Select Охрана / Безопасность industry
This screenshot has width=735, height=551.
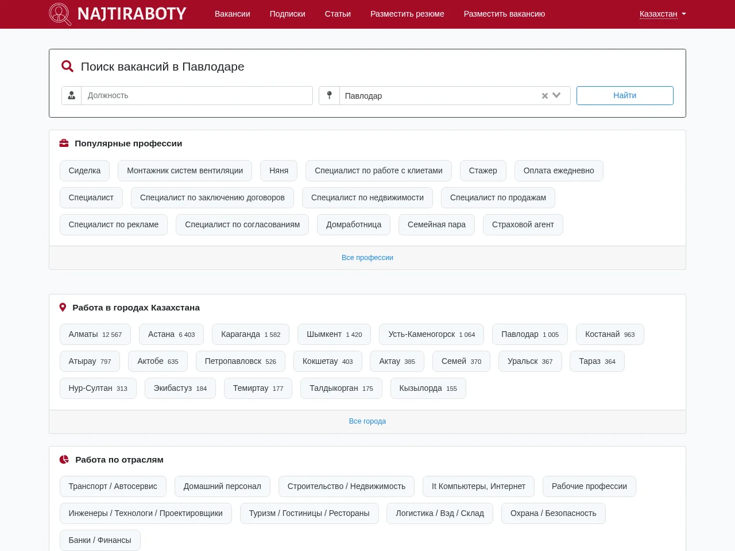click(554, 513)
